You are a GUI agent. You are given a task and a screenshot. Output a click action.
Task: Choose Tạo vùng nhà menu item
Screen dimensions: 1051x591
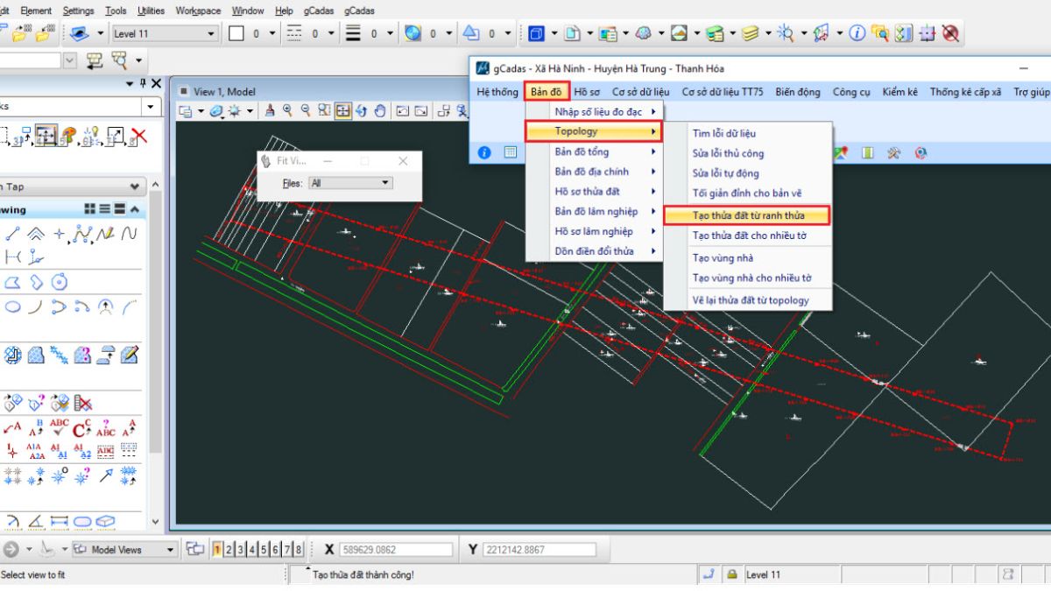pyautogui.click(x=723, y=257)
